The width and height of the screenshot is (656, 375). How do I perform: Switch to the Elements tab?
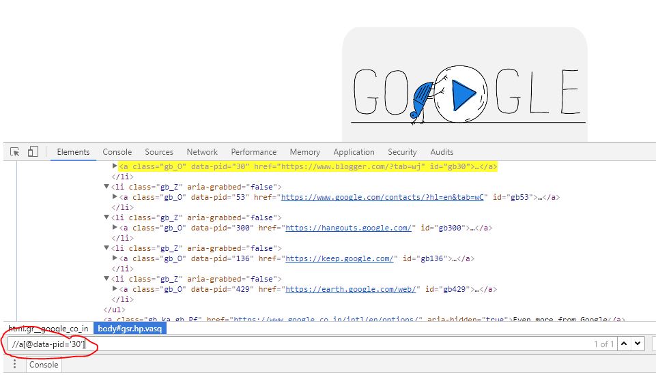pos(73,152)
